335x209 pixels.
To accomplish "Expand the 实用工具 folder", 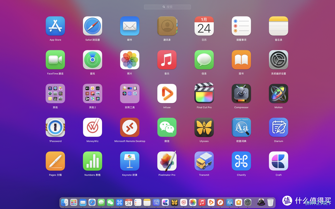I will click(x=130, y=94).
